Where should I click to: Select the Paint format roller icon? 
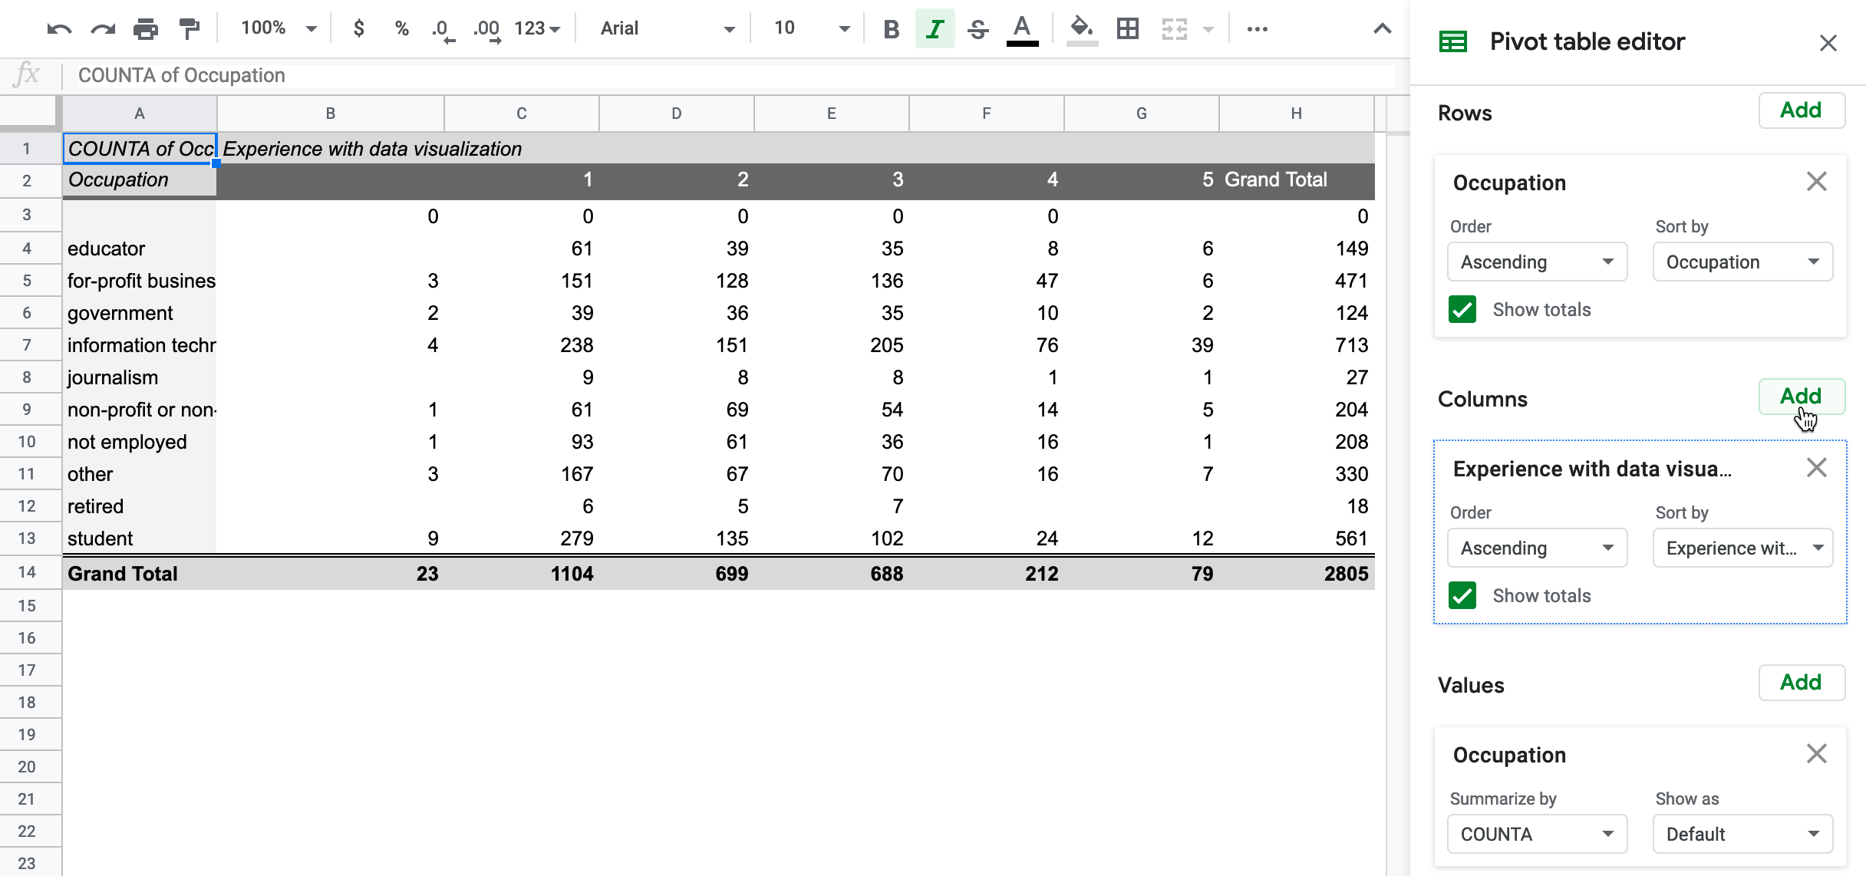pyautogui.click(x=189, y=29)
